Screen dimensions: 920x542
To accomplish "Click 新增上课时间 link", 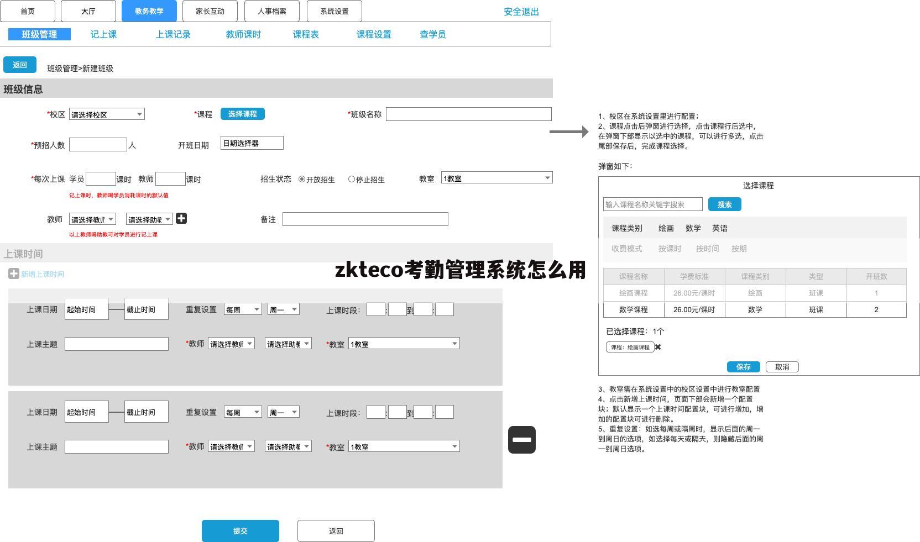I will click(x=43, y=274).
